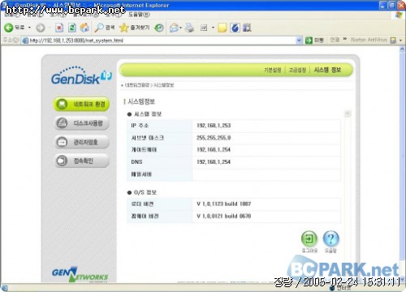406x292 pixels.
Task: Click the Print toolbar icon
Action: tap(190, 28)
